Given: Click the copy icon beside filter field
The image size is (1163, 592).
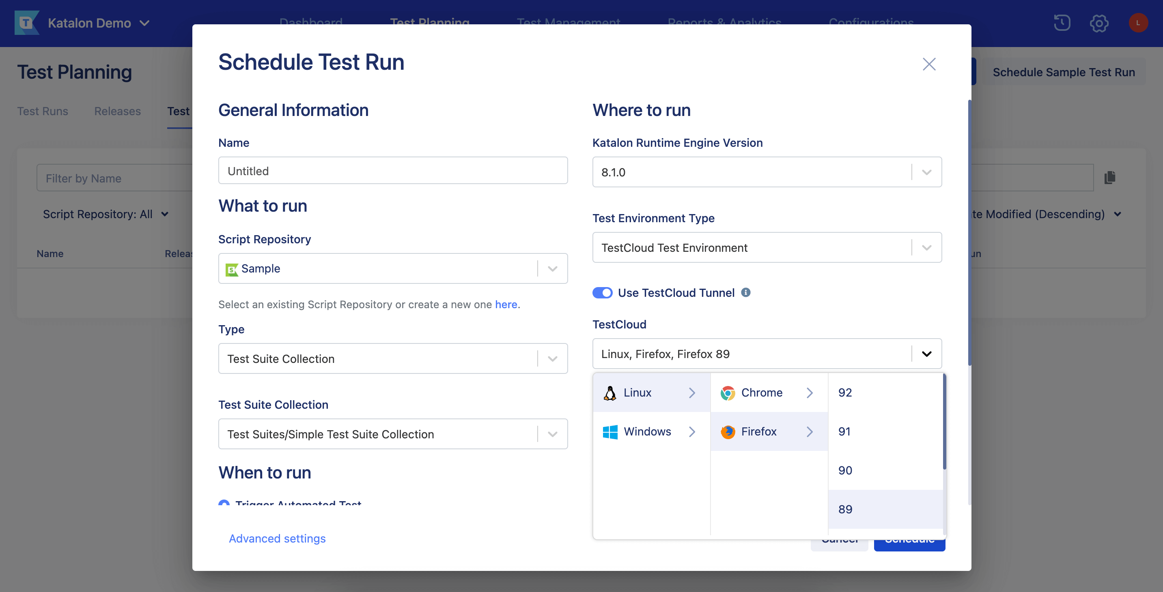Looking at the screenshot, I should tap(1110, 178).
